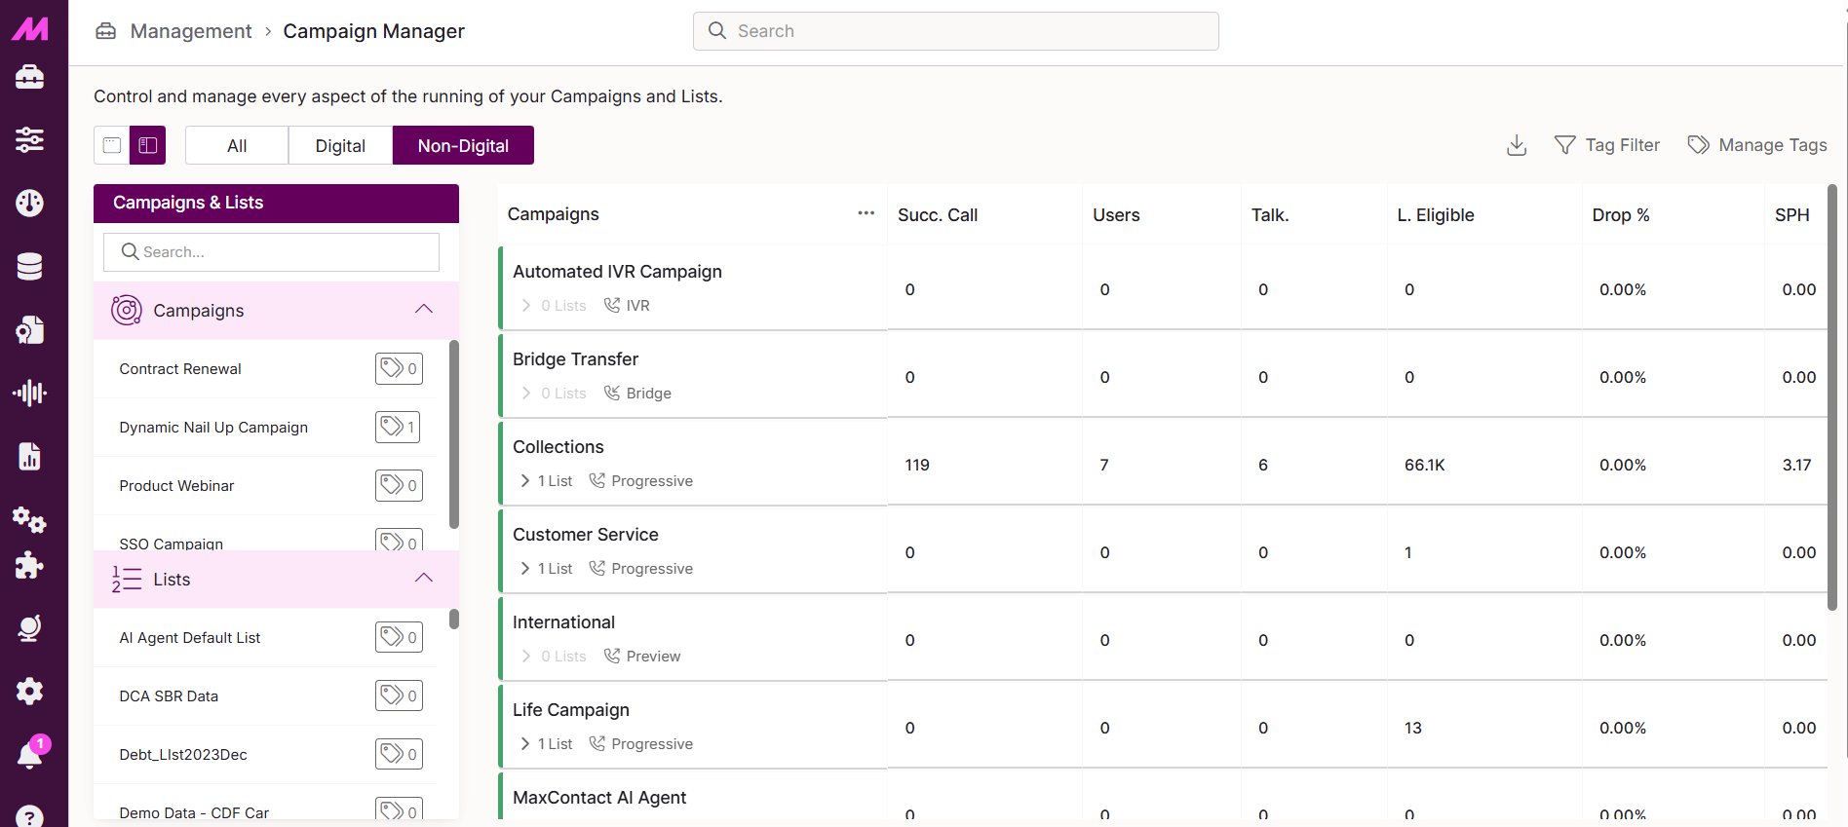Switch to the Digital tab
Image resolution: width=1848 pixels, height=827 pixels.
pyautogui.click(x=340, y=145)
